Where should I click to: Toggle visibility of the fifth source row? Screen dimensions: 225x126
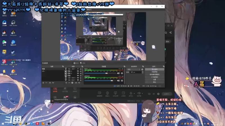coord(78,78)
